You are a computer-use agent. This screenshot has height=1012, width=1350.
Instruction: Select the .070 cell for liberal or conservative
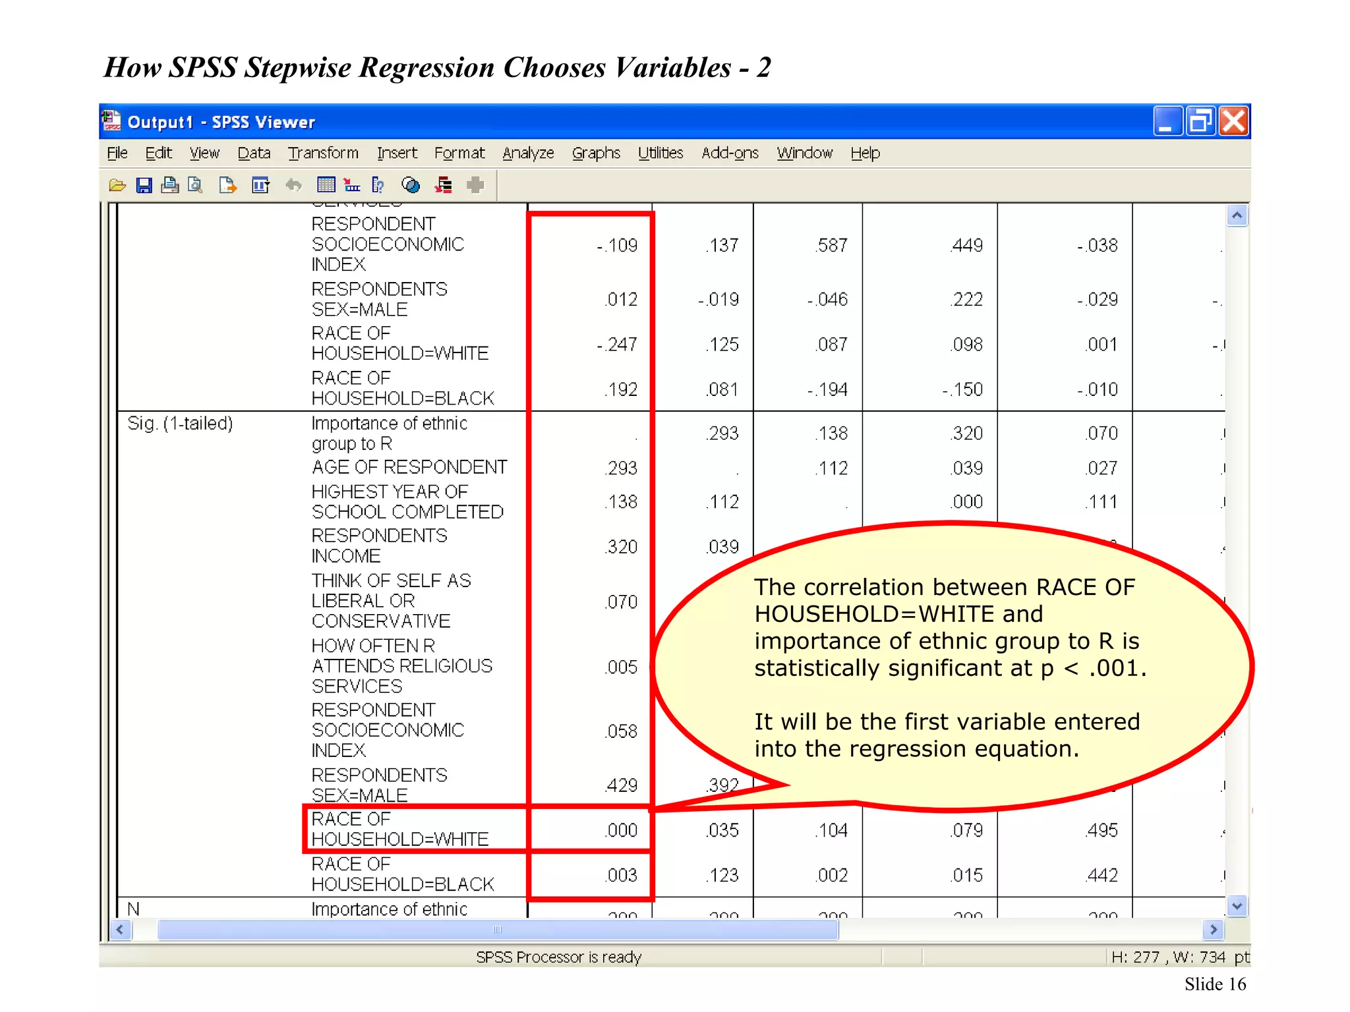621,602
